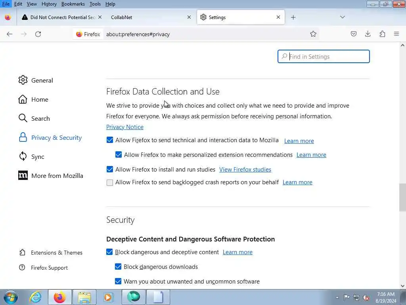Open the History menu
The height and width of the screenshot is (305, 406).
tap(49, 4)
